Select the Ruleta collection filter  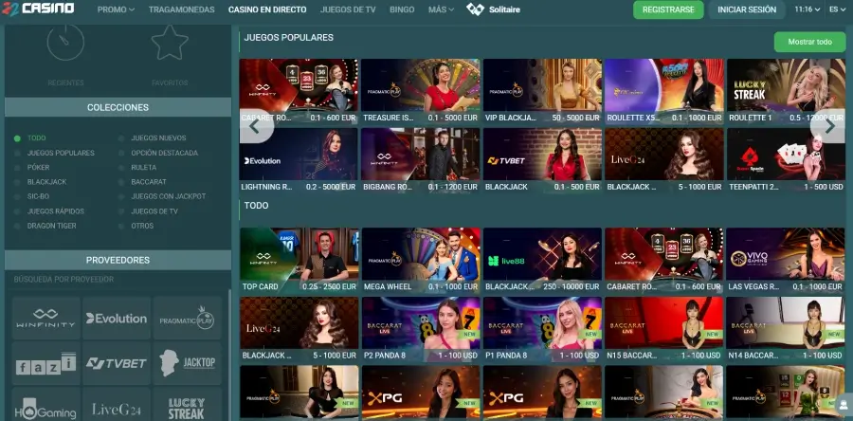click(144, 168)
